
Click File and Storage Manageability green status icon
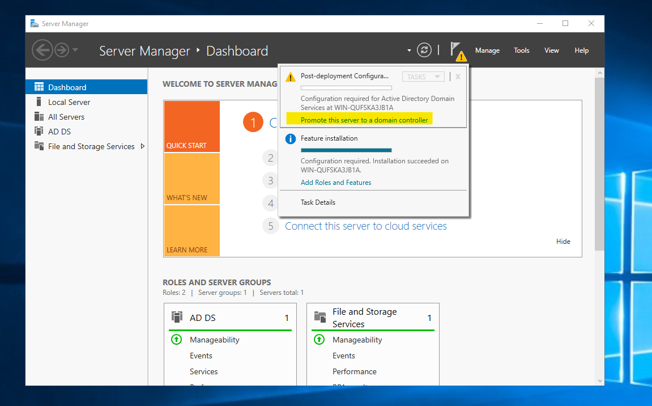coord(319,340)
